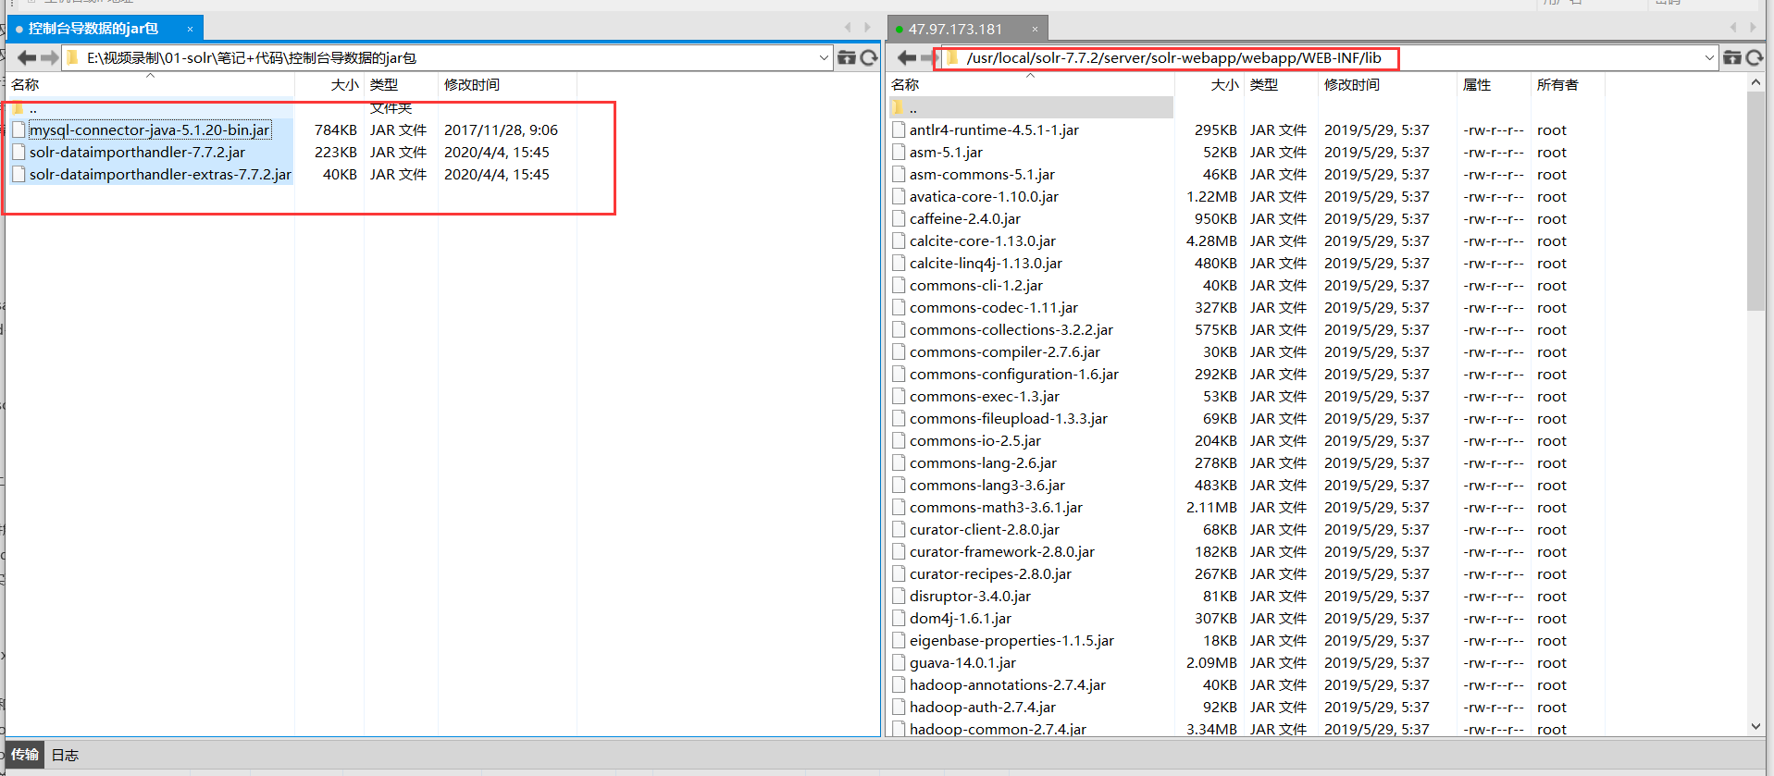Select dom4j-1.6.1.jar file
Image resolution: width=1774 pixels, height=776 pixels.
(x=960, y=618)
